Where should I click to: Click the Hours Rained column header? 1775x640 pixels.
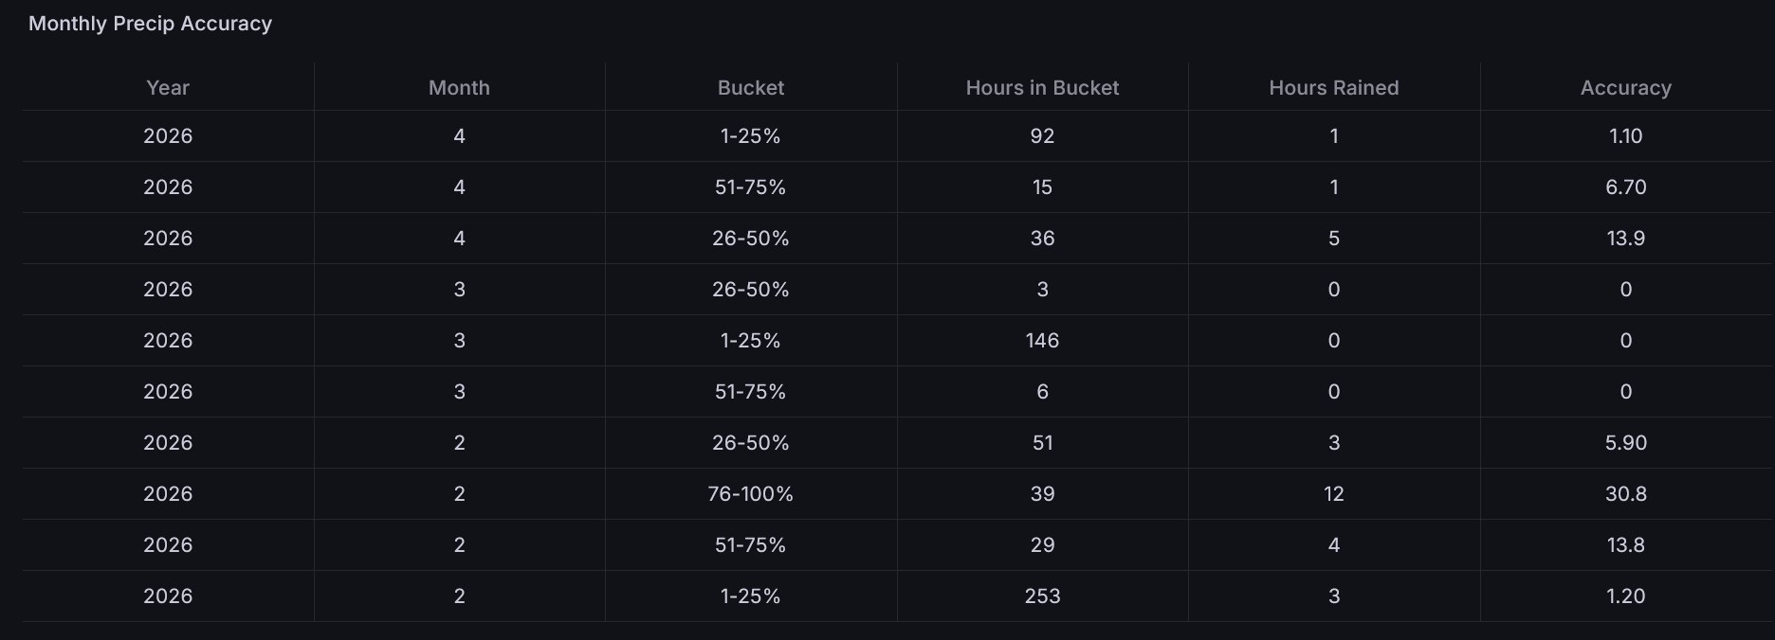1333,88
